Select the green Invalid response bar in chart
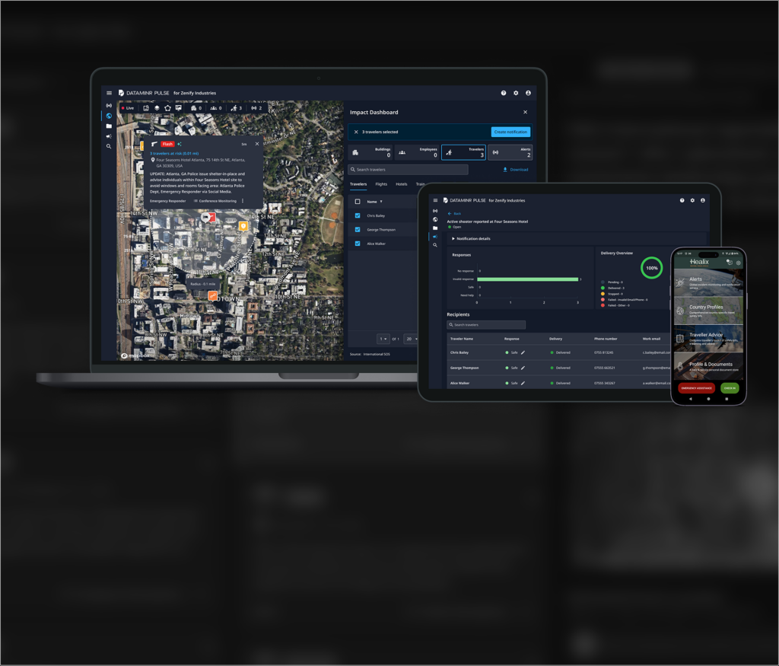The width and height of the screenshot is (779, 666). point(528,279)
